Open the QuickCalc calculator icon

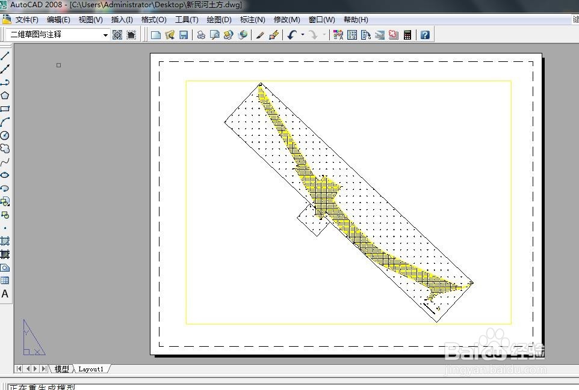407,35
